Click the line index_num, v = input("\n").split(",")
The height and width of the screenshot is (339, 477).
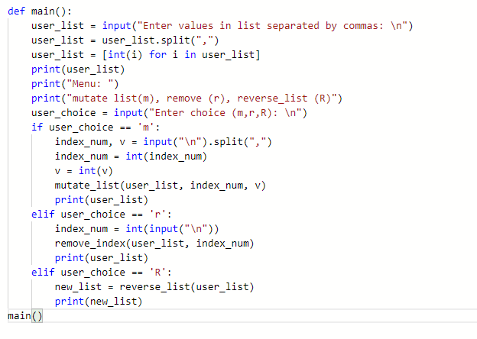pos(163,142)
